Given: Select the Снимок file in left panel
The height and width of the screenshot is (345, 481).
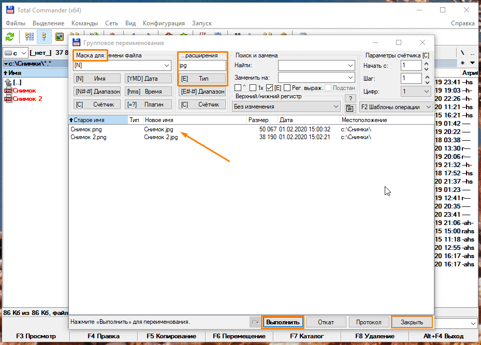Looking at the screenshot, I should point(20,91).
